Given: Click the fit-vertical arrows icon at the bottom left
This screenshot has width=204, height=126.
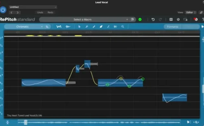Looking at the screenshot, I should 8,122.
